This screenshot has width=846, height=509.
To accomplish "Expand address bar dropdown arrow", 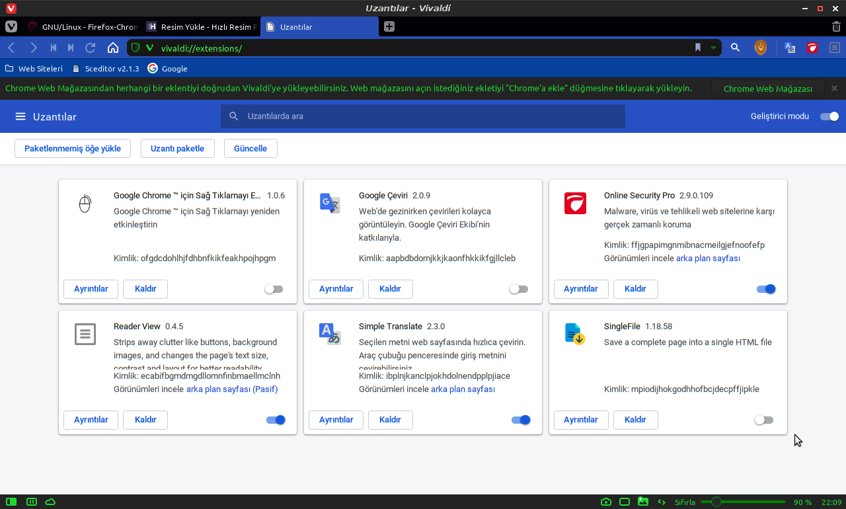I will coord(713,48).
